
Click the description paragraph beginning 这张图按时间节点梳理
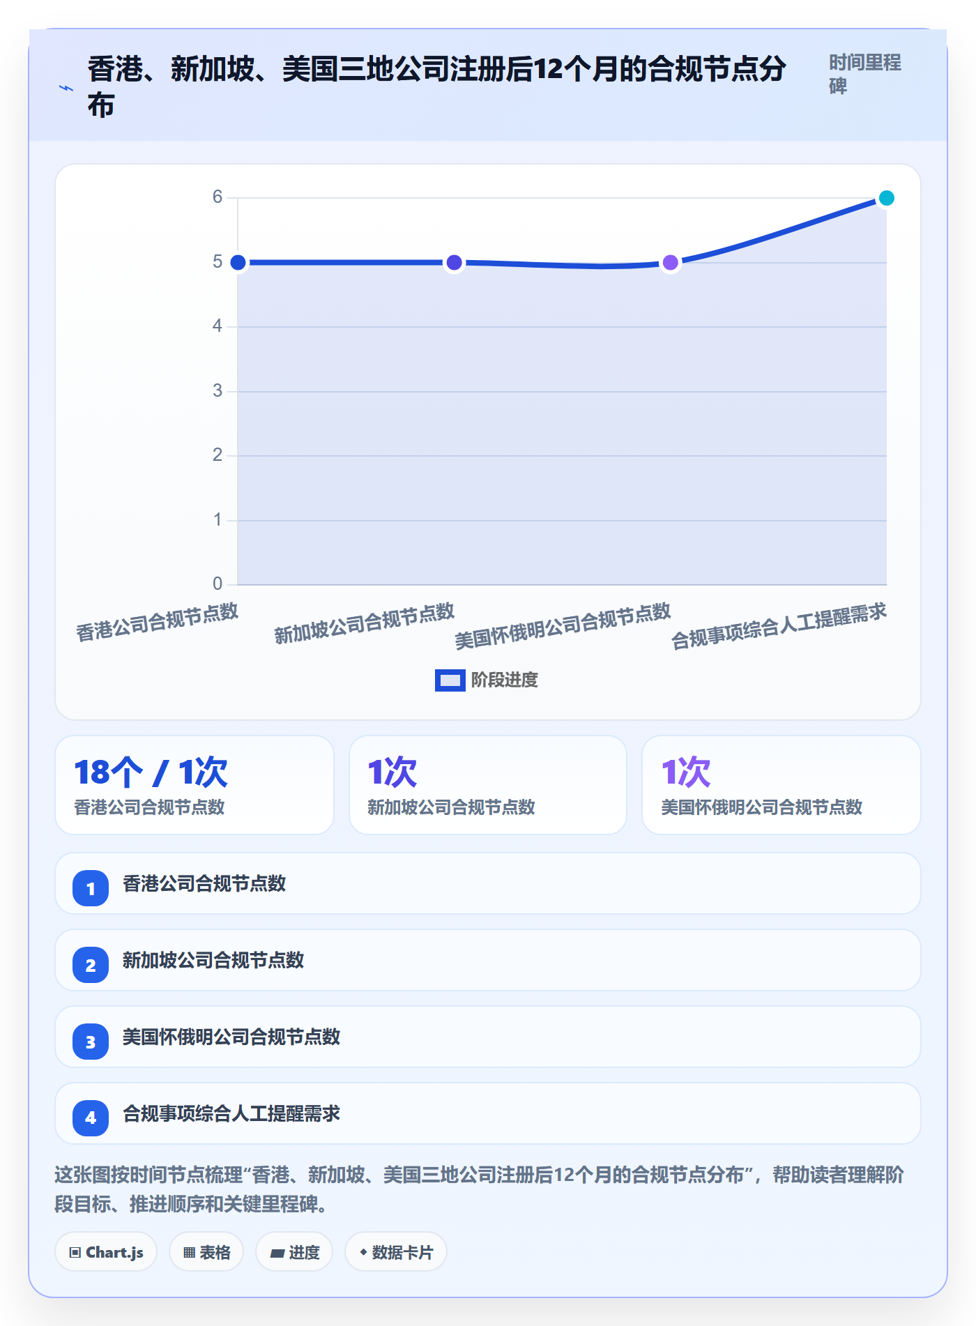[x=480, y=1189]
